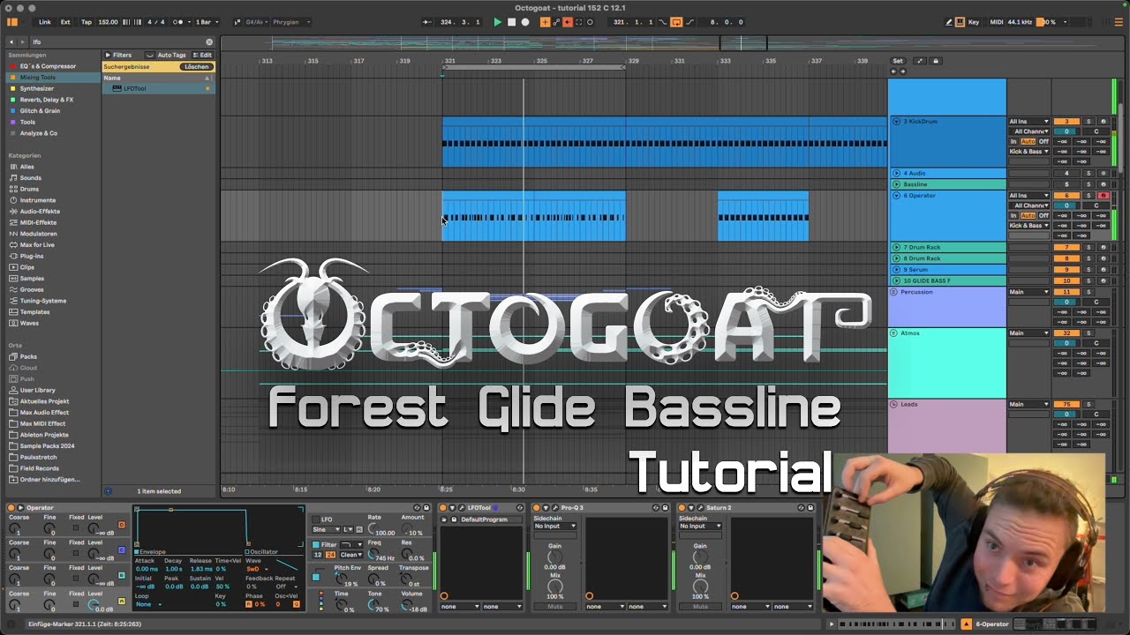
Task: Adjust the Operator Volume knob
Action: [x=408, y=606]
